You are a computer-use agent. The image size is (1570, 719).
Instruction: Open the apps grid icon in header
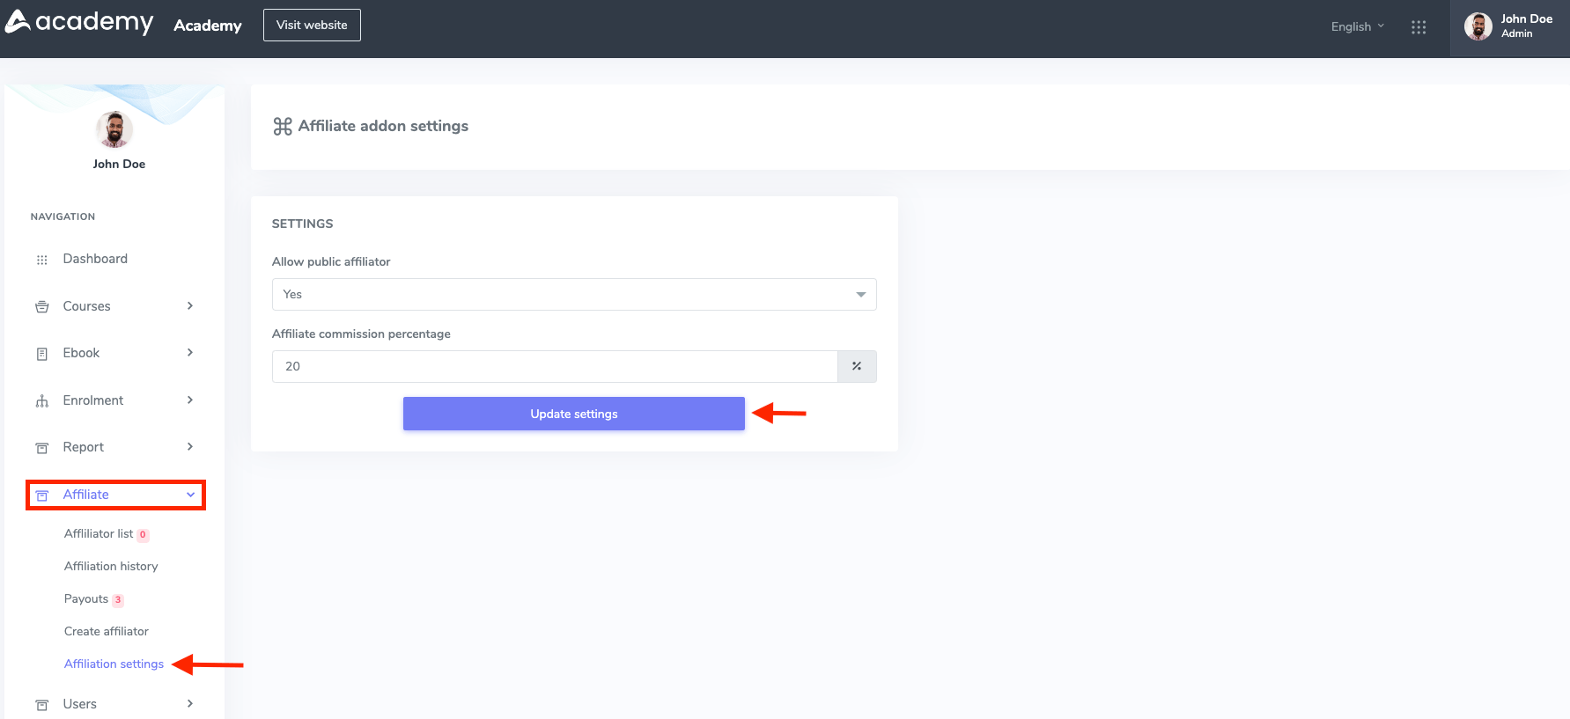tap(1418, 27)
